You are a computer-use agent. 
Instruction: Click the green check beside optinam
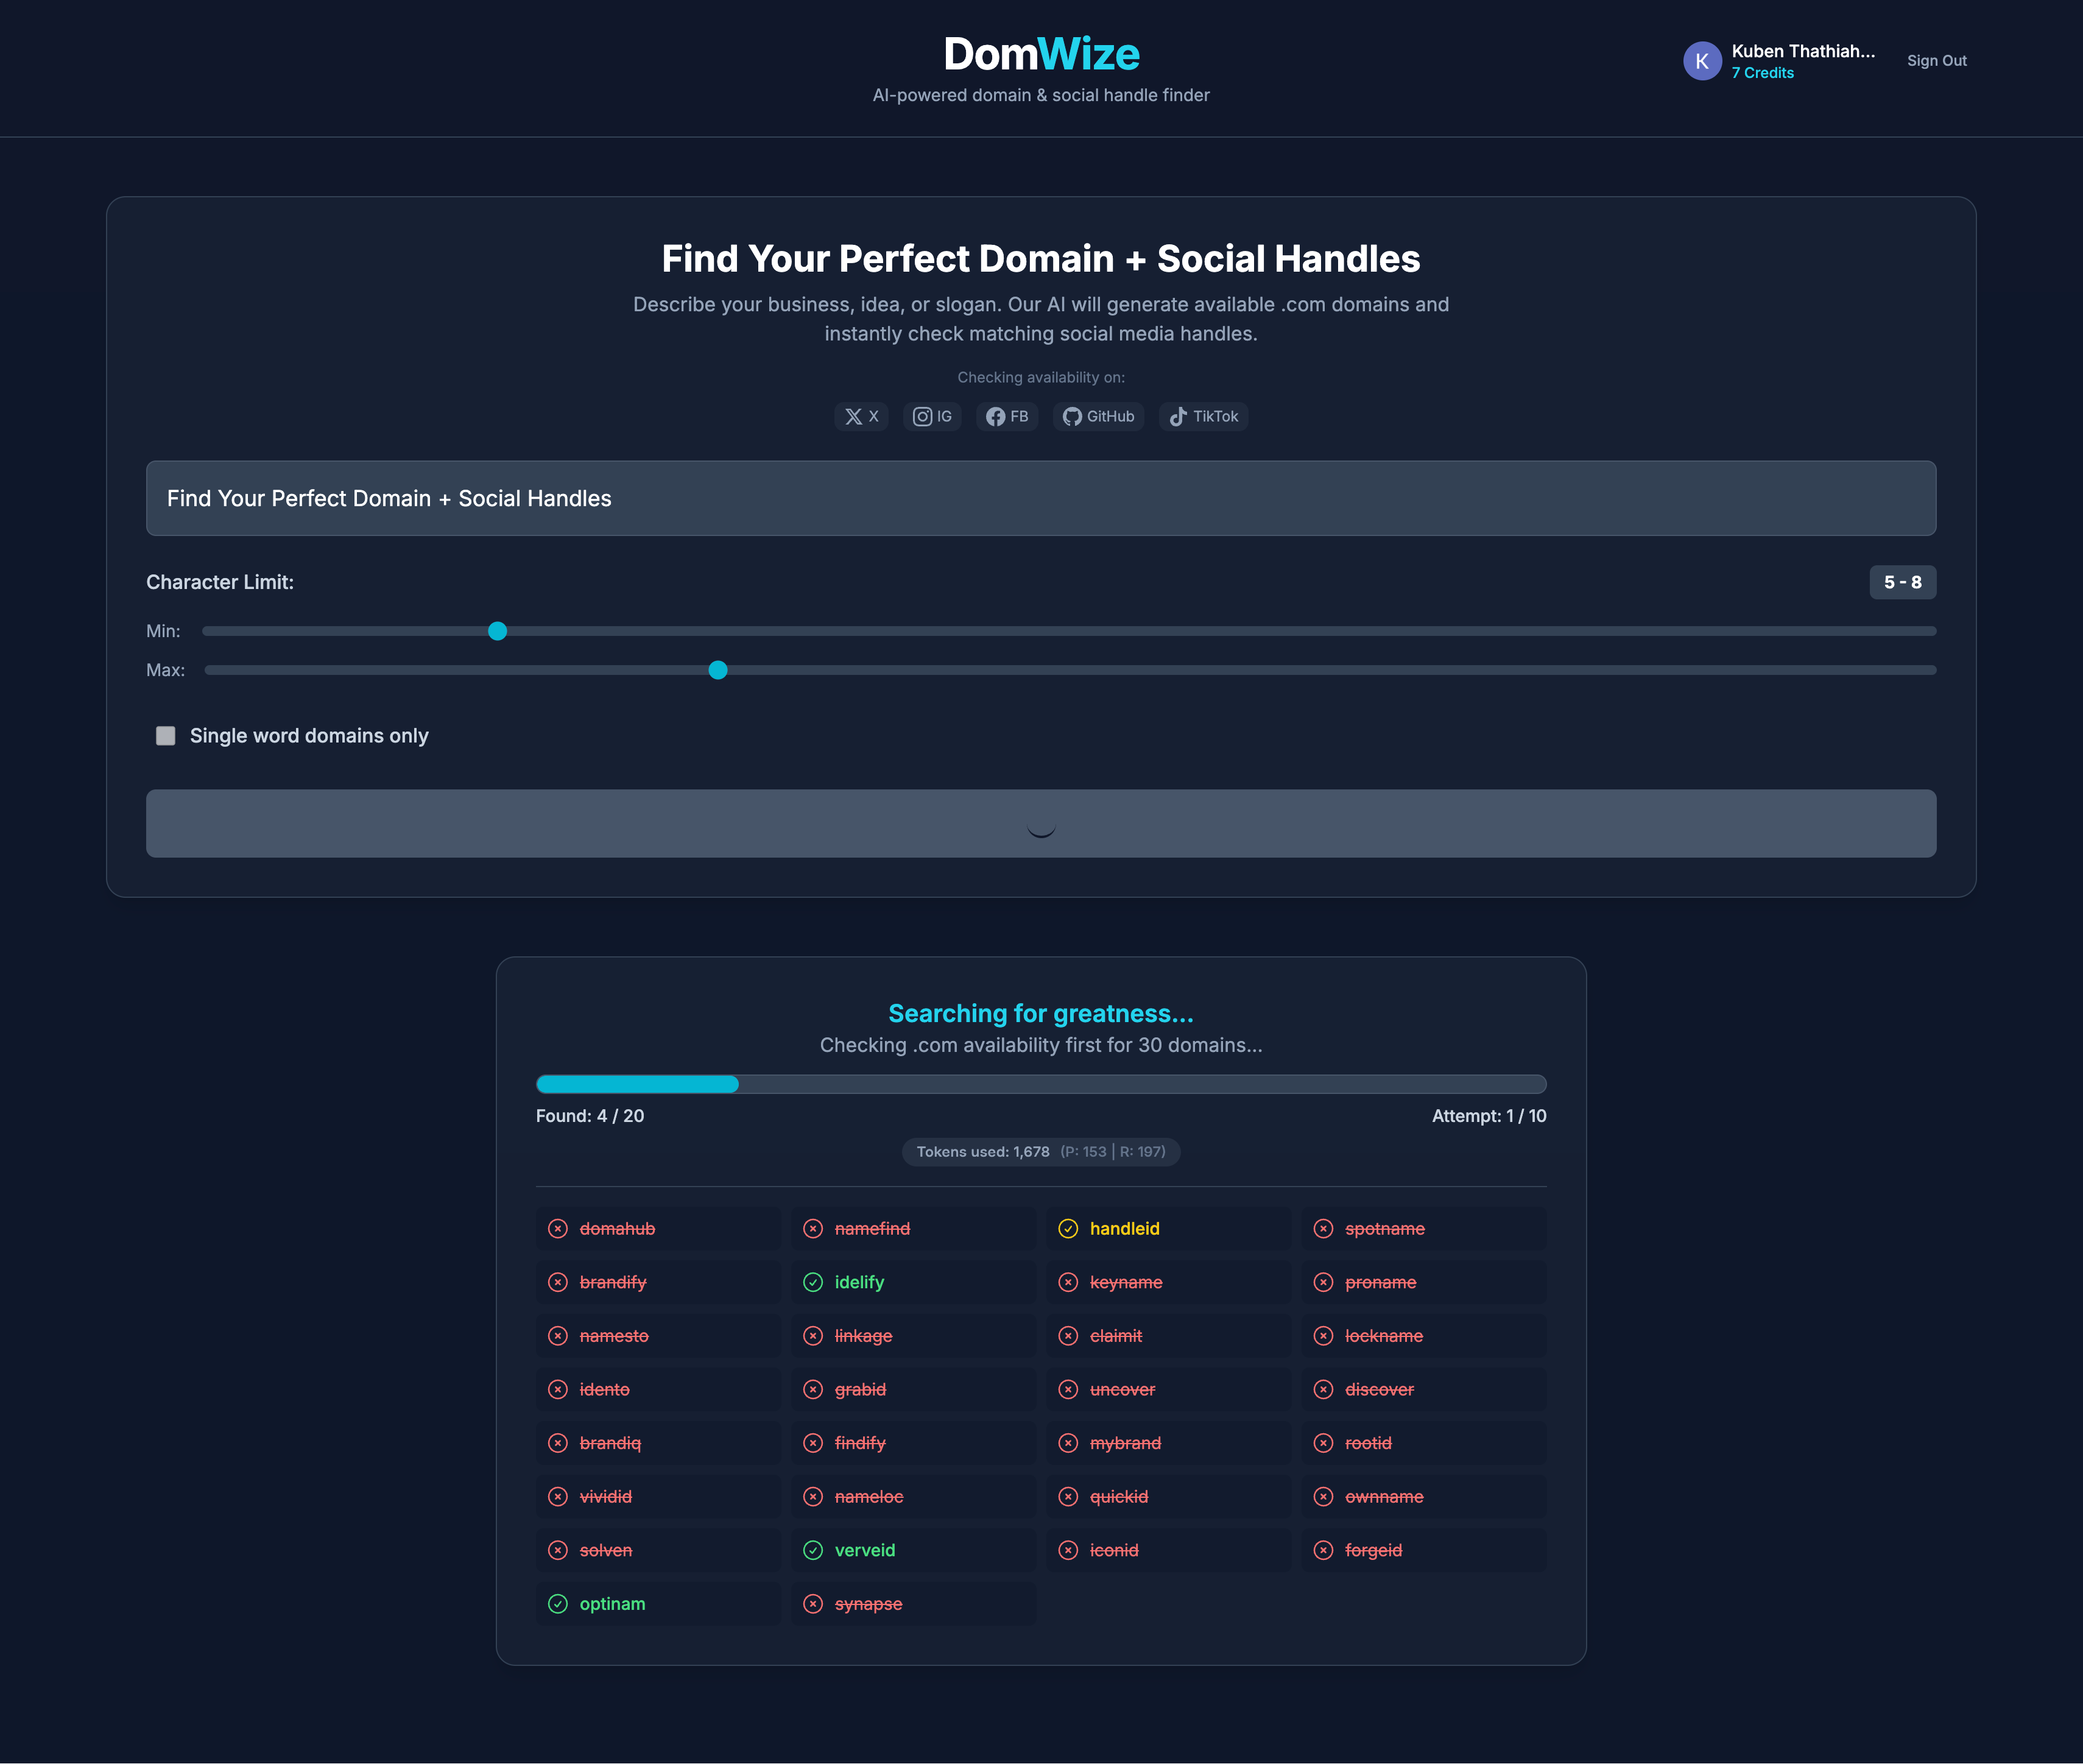[558, 1604]
